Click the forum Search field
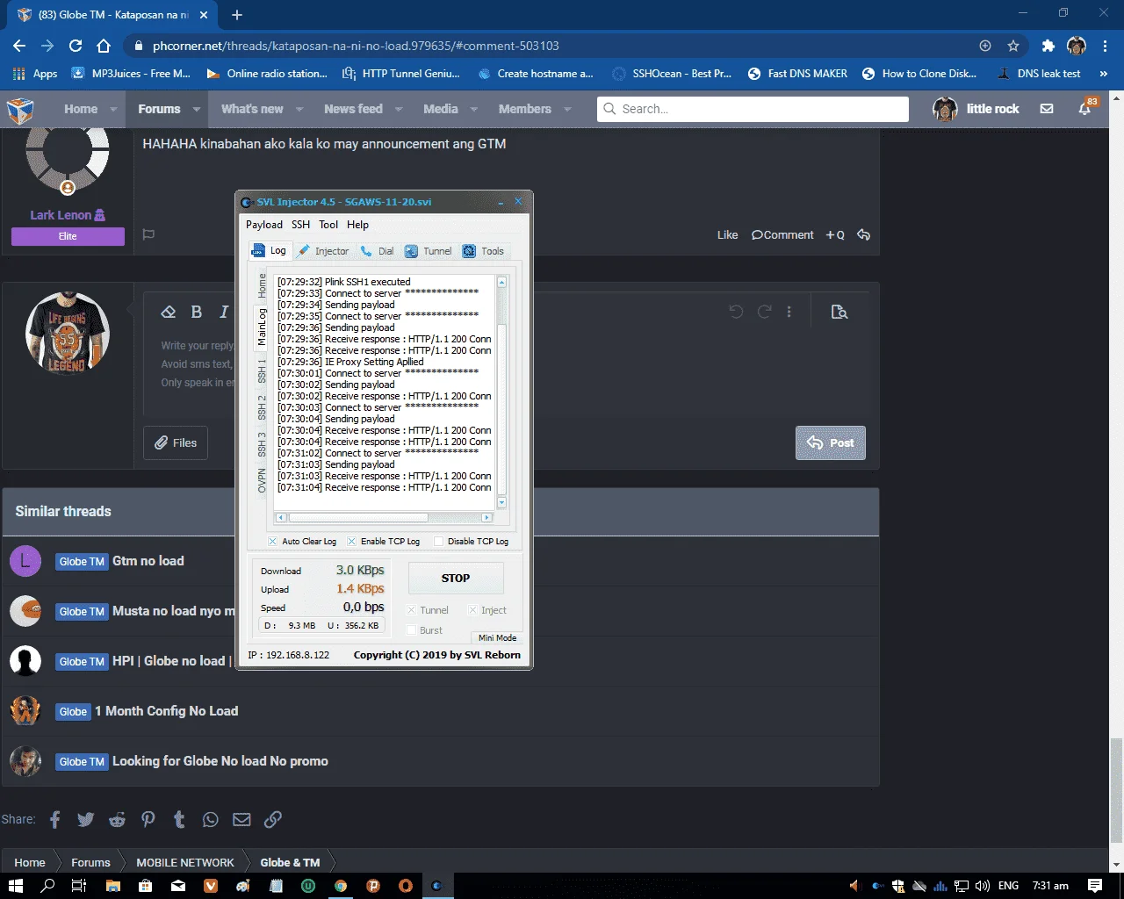The height and width of the screenshot is (899, 1124). point(753,109)
